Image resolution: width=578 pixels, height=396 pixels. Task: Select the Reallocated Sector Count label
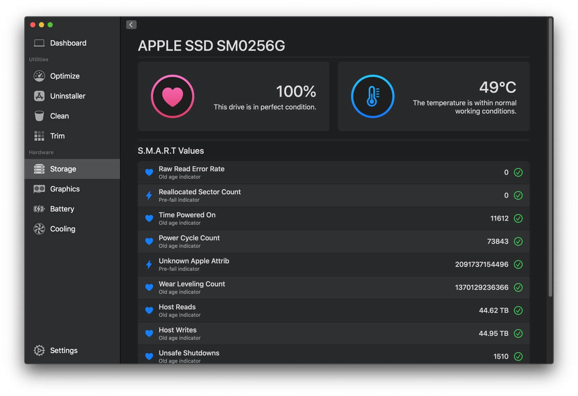(x=200, y=192)
